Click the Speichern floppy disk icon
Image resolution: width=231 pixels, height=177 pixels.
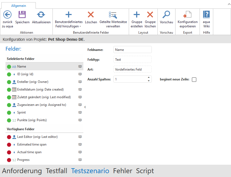click(x=22, y=14)
